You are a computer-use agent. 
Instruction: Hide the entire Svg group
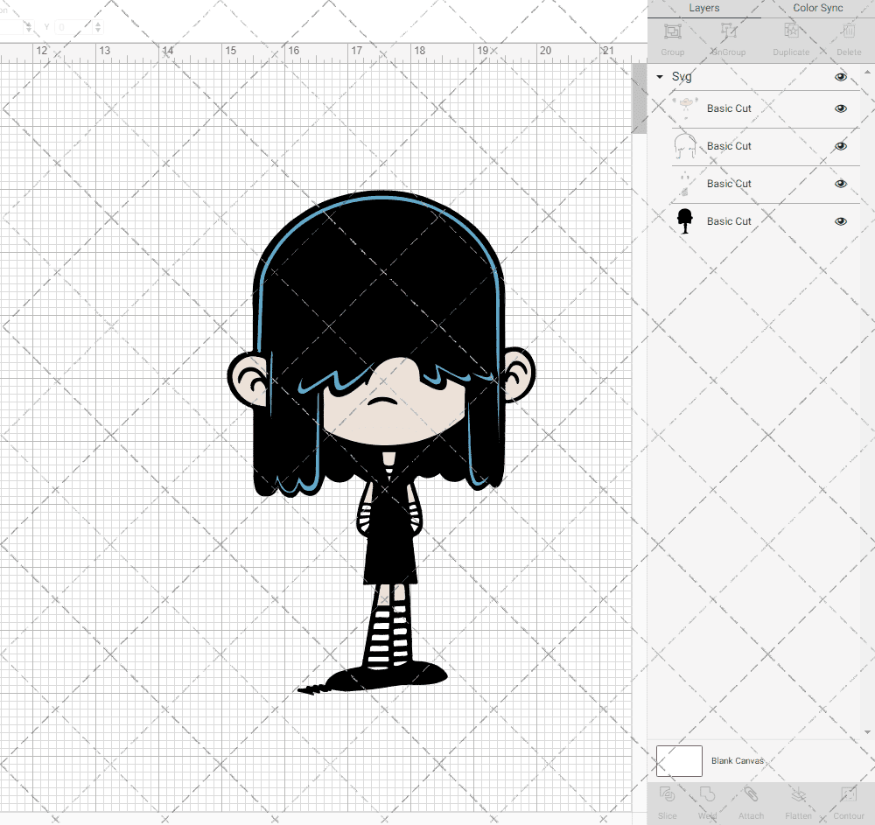coord(840,77)
